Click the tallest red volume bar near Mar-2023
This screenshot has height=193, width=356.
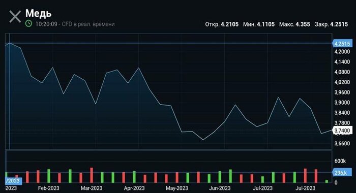coord(92,175)
